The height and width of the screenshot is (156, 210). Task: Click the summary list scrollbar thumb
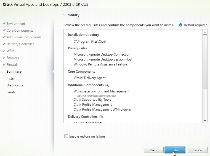click(205, 62)
